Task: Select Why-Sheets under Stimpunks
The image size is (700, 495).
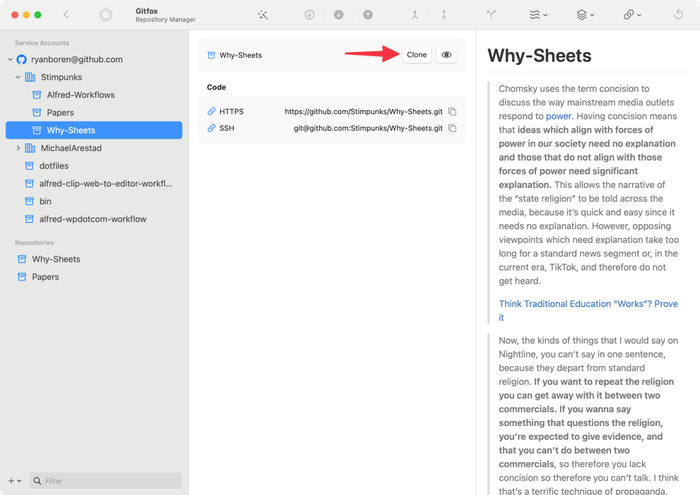Action: (x=94, y=131)
